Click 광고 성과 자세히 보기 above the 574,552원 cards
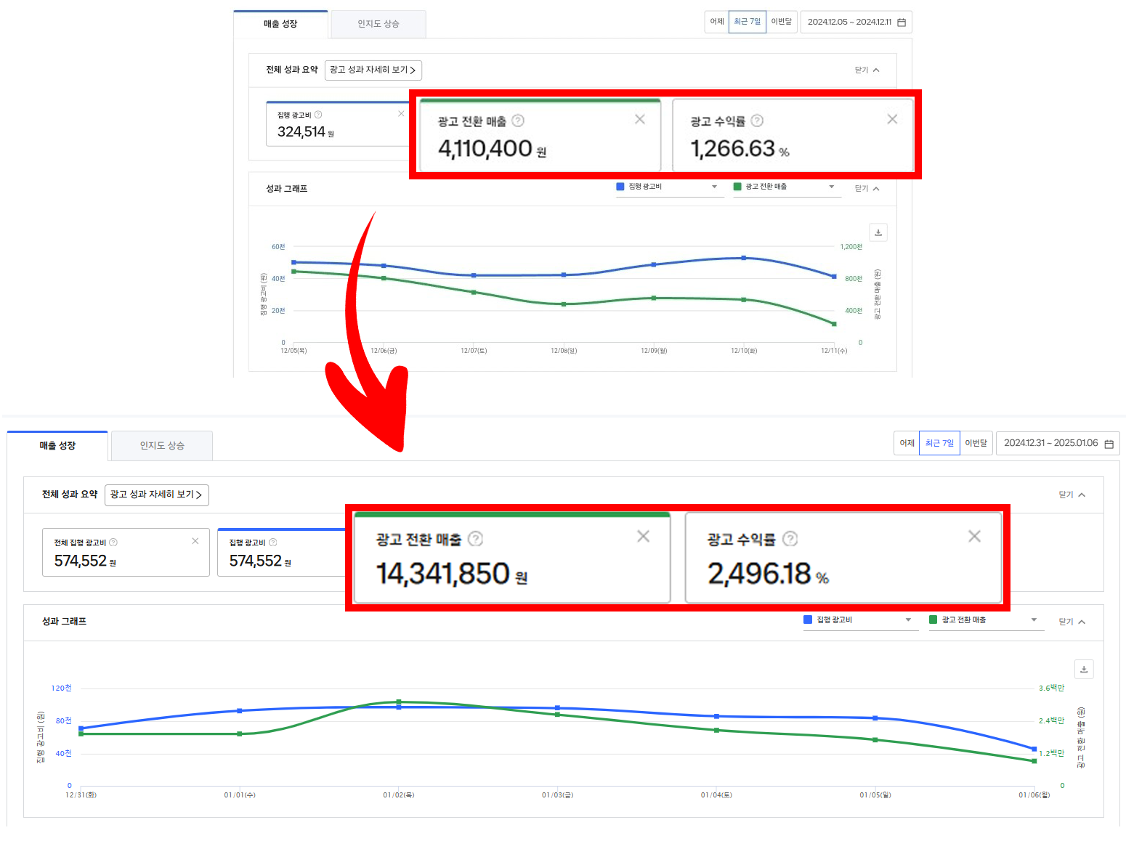 tap(156, 495)
